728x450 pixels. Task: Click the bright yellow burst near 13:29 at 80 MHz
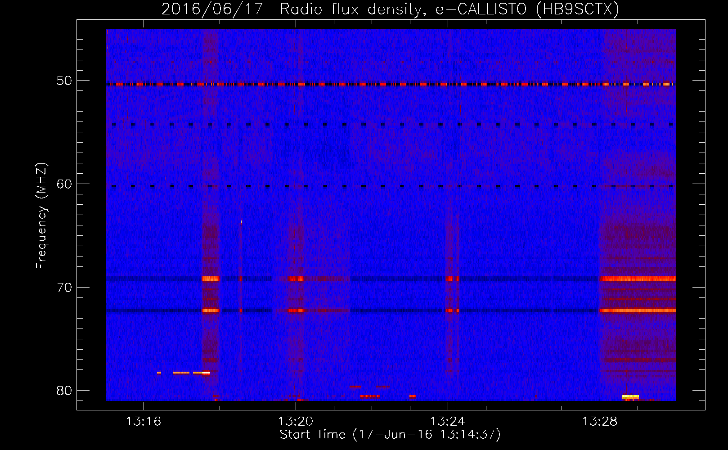(x=630, y=396)
